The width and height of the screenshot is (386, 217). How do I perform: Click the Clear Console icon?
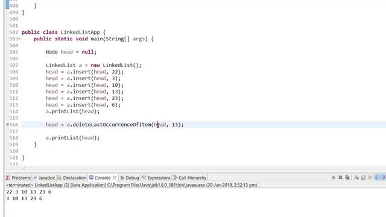356,177
